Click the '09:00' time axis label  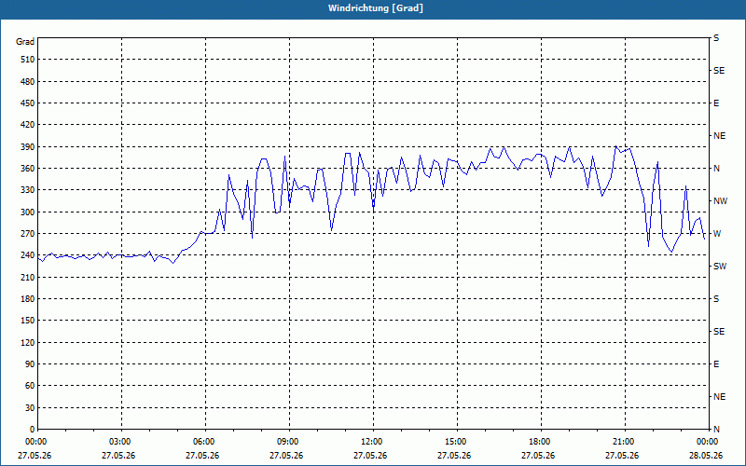pyautogui.click(x=289, y=442)
